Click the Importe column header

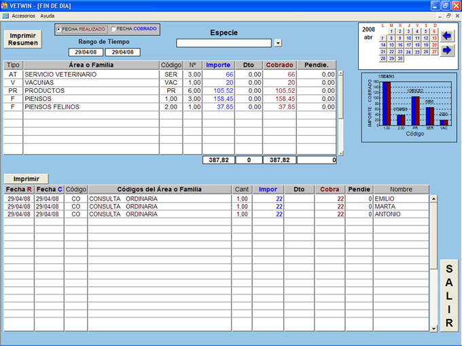218,65
